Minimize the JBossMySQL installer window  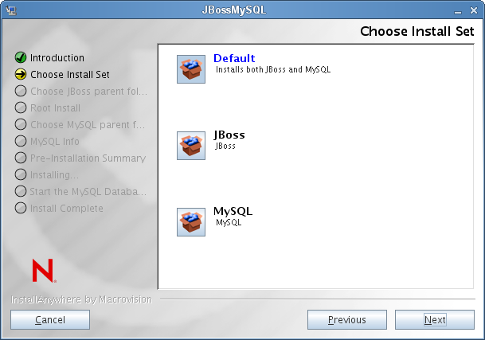point(458,11)
